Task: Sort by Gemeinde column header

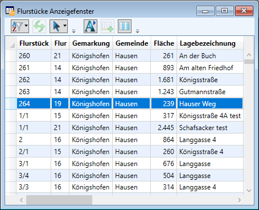Action: 132,43
